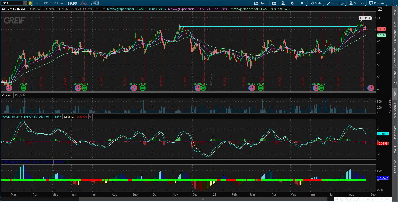The height and width of the screenshot is (202, 398).
Task: Click the GEF symbol input field
Action: pos(12,3)
